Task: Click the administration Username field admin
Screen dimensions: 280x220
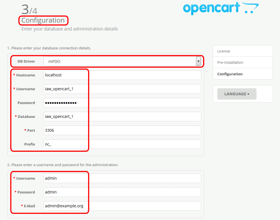Action: click(122, 178)
